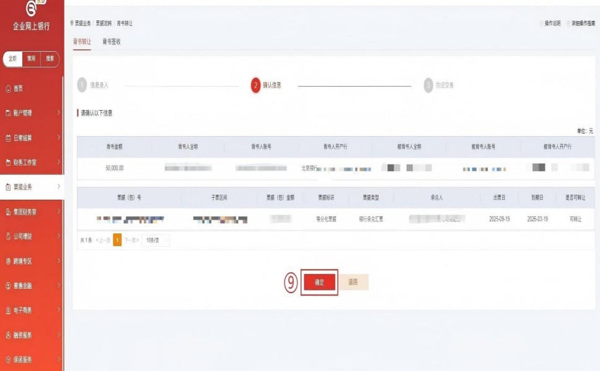Click the 首页 home icon in sidebar

8,89
